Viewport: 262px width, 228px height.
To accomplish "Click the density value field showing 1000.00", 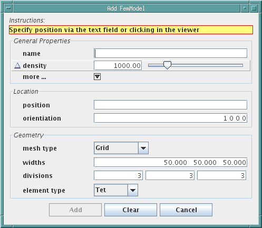I will click(118, 65).
